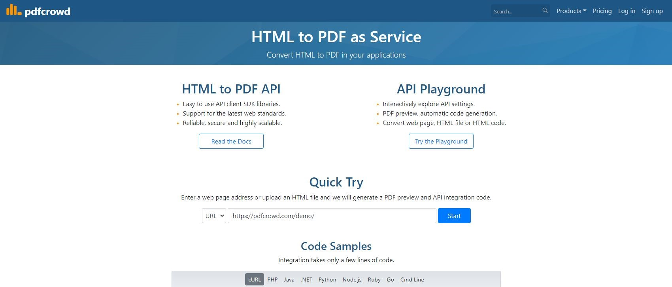Switch to the PHP code tab

272,280
